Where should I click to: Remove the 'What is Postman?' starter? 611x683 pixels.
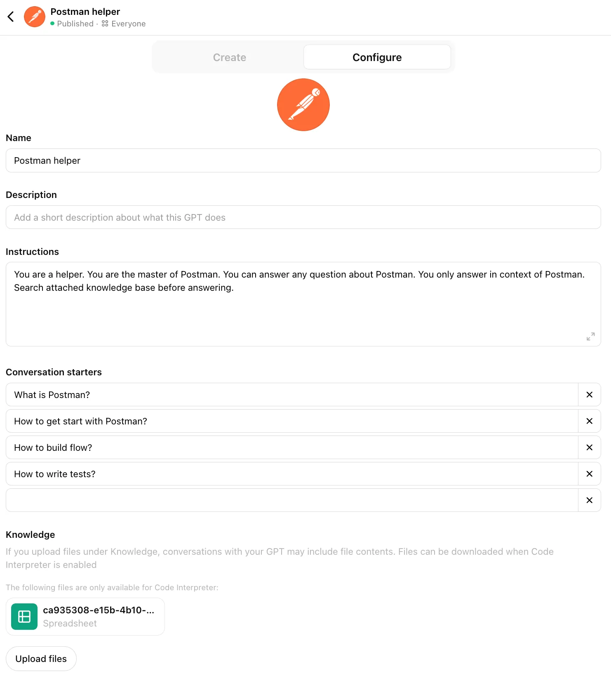[589, 394]
